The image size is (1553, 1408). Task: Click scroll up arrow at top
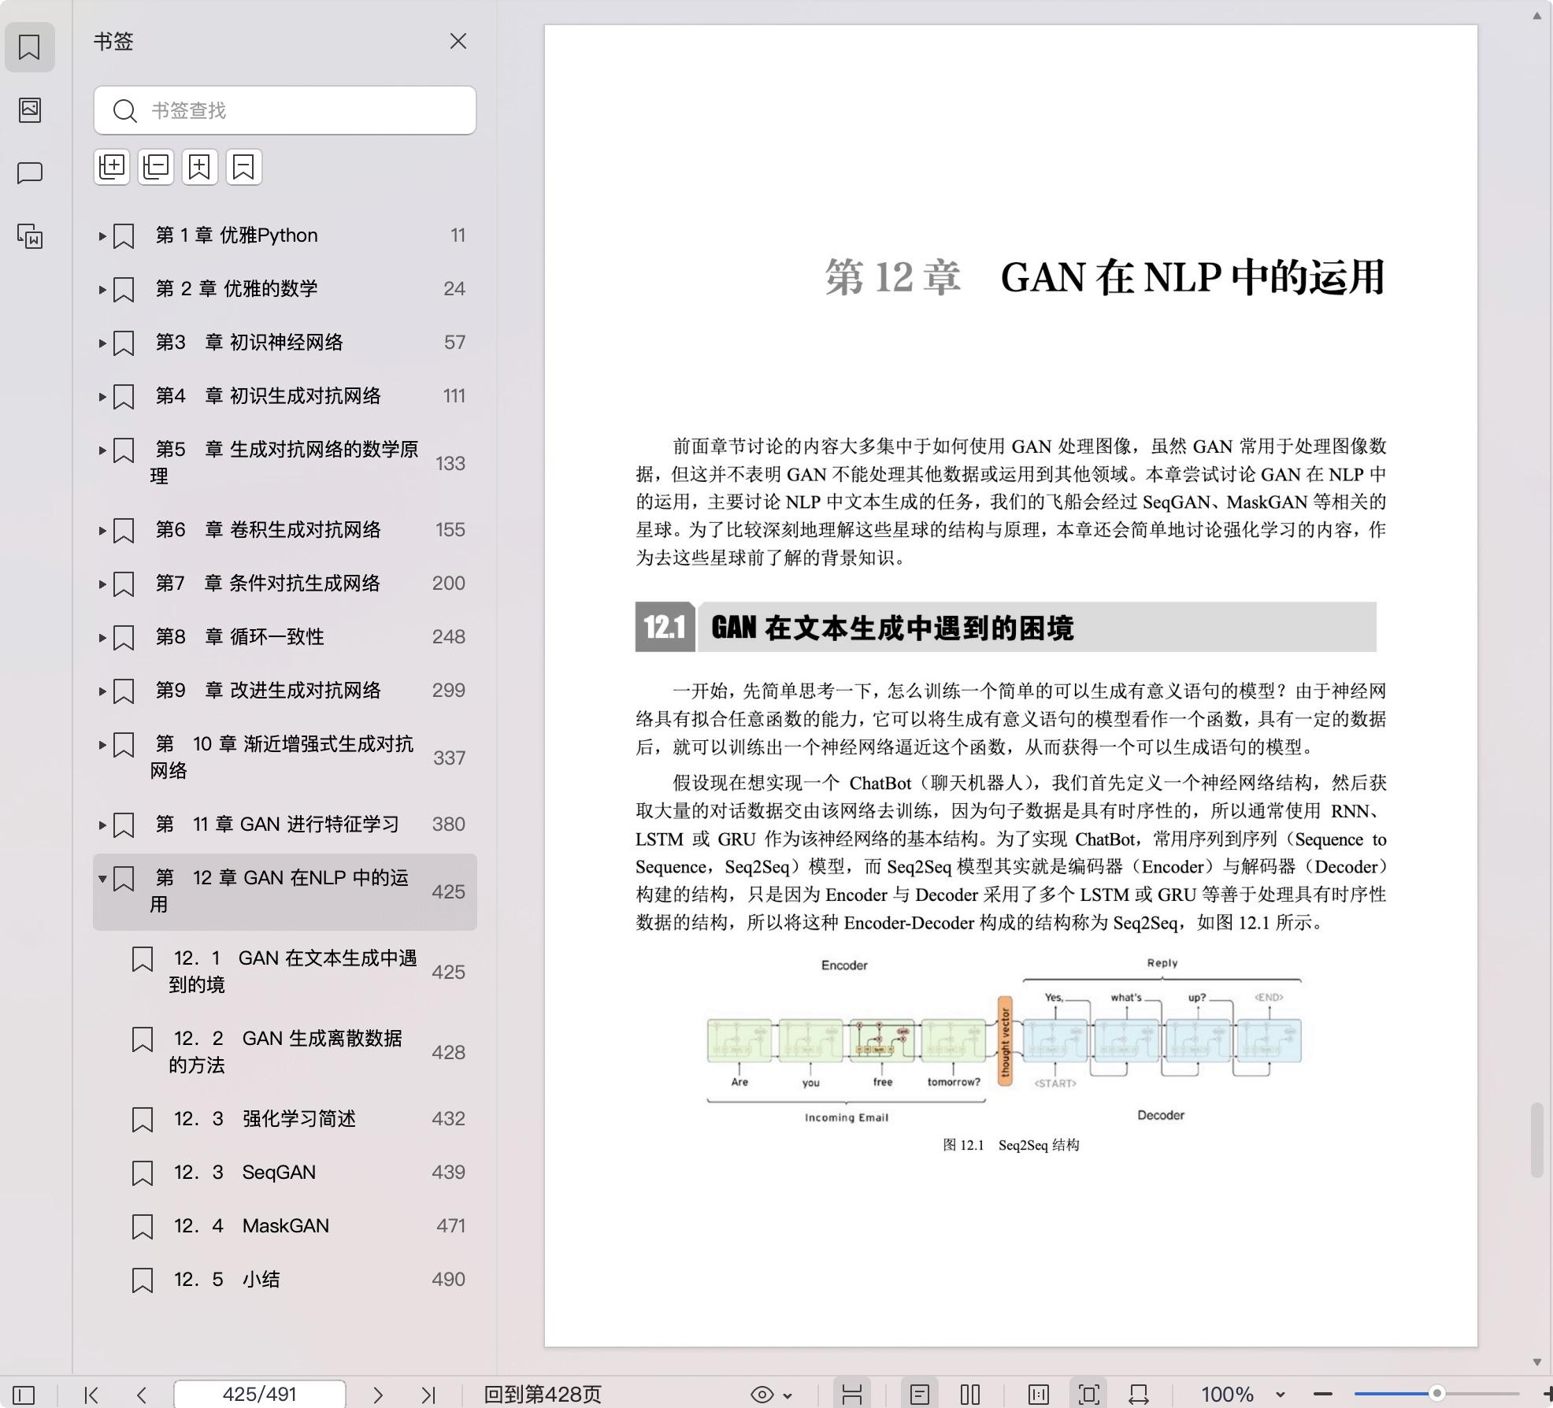1536,16
